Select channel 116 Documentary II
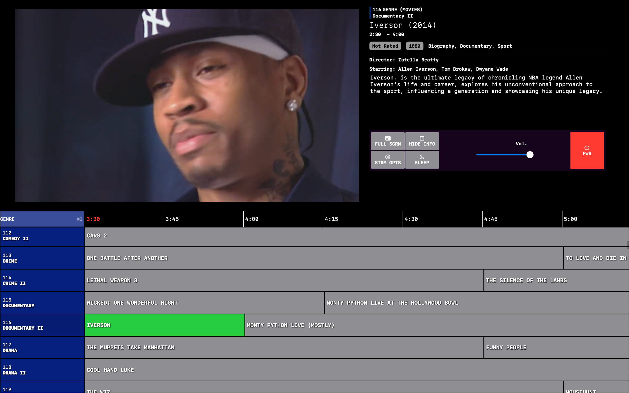629x393 pixels. [x=42, y=325]
